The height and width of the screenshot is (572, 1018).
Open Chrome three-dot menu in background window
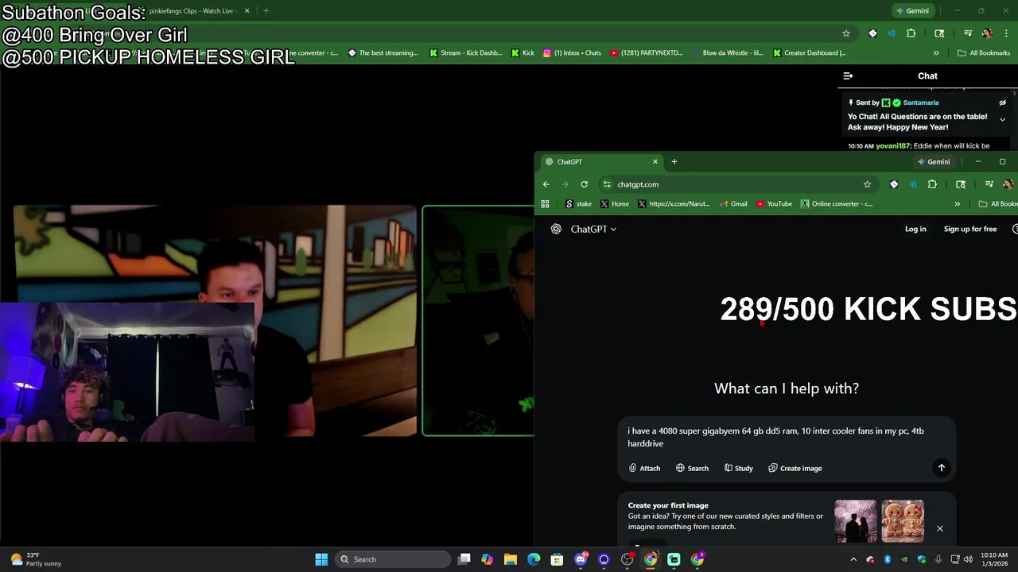[x=1006, y=33]
